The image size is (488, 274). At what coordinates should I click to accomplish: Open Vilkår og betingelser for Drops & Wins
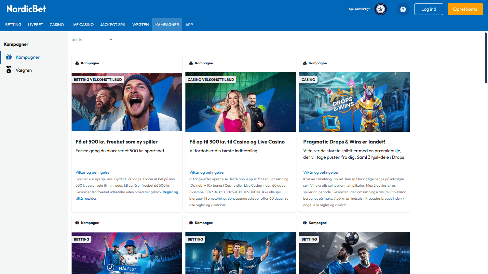point(321,172)
